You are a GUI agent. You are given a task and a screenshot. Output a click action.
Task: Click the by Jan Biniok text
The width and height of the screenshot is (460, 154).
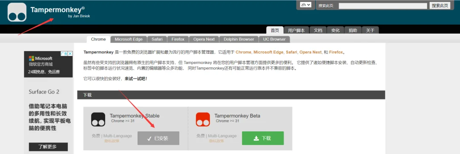coord(79,16)
